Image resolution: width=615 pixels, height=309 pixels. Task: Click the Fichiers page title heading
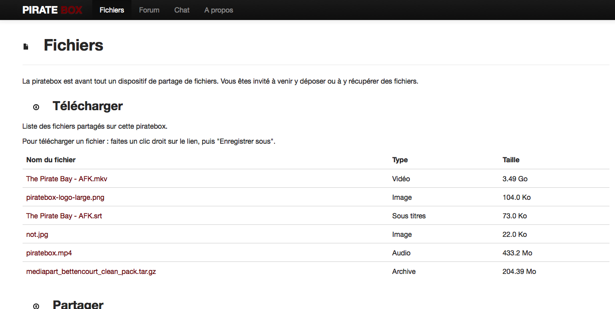click(x=74, y=46)
